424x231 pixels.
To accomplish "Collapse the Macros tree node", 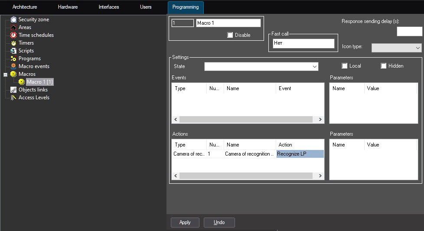I will click(6, 75).
